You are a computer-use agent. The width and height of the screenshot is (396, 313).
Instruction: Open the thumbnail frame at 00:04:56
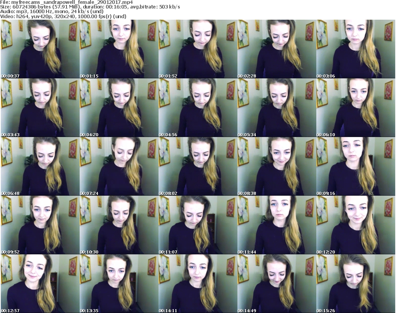[198, 108]
